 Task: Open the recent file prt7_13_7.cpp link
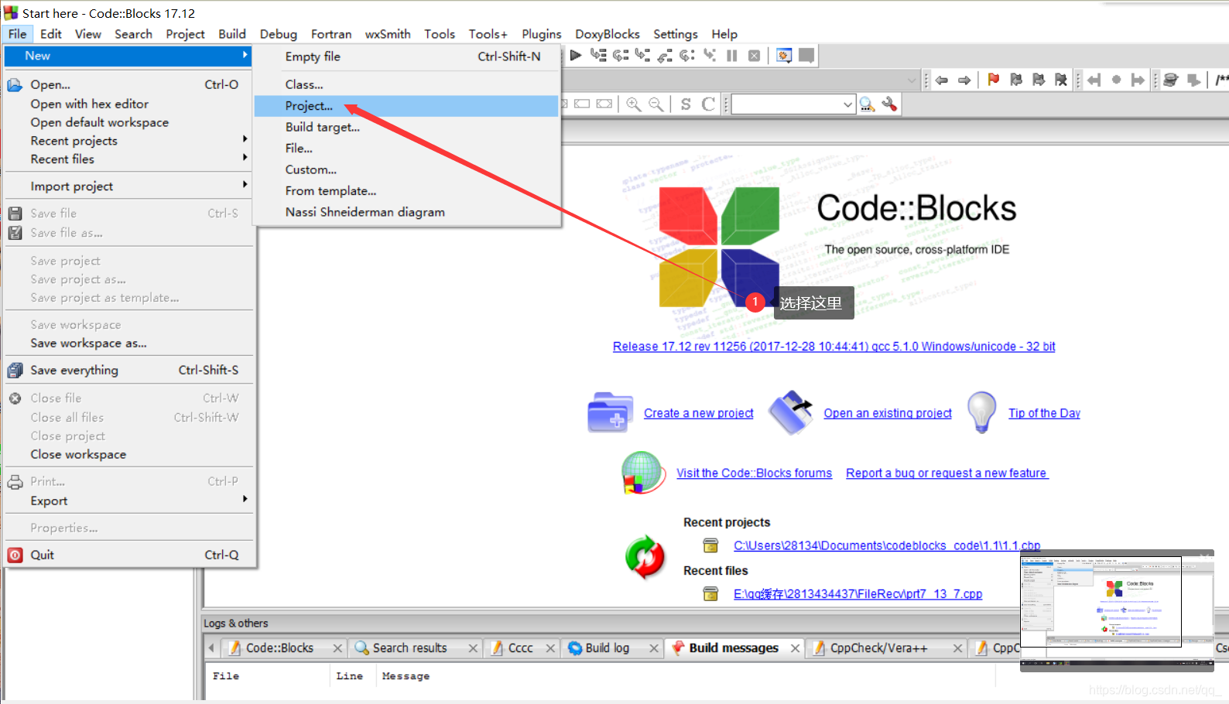click(858, 593)
